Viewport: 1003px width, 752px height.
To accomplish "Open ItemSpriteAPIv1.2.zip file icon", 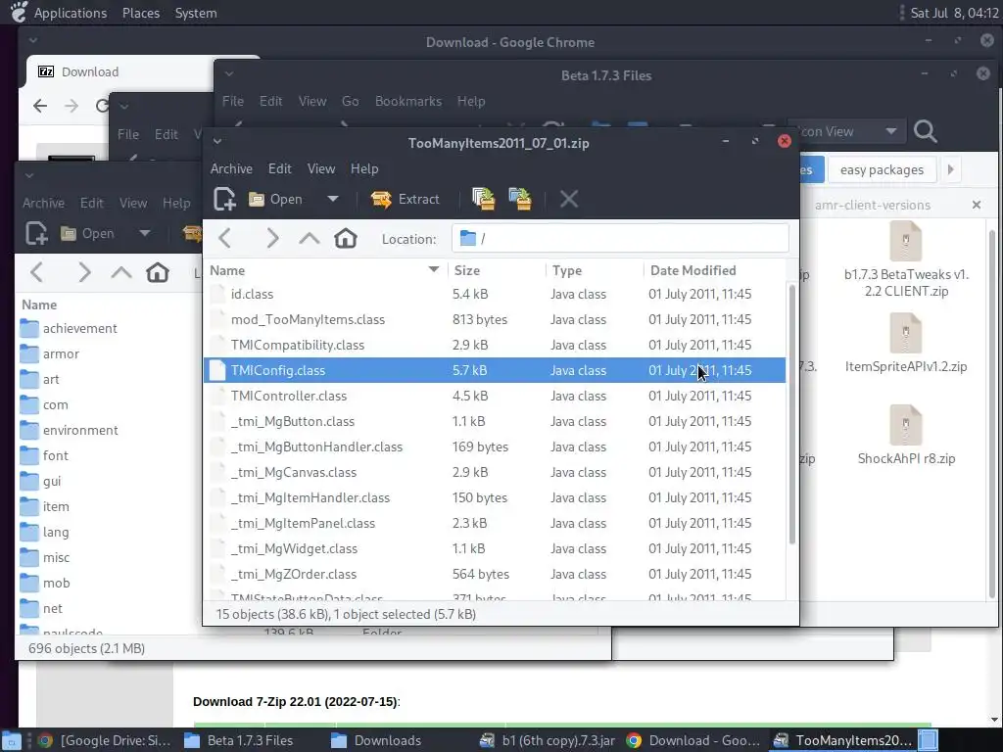I will pyautogui.click(x=906, y=333).
